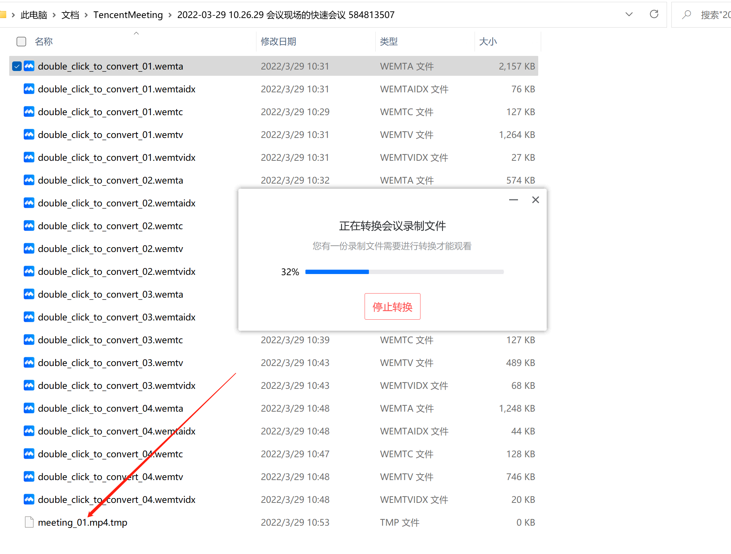
Task: Click the 停止转换 button
Action: (392, 306)
